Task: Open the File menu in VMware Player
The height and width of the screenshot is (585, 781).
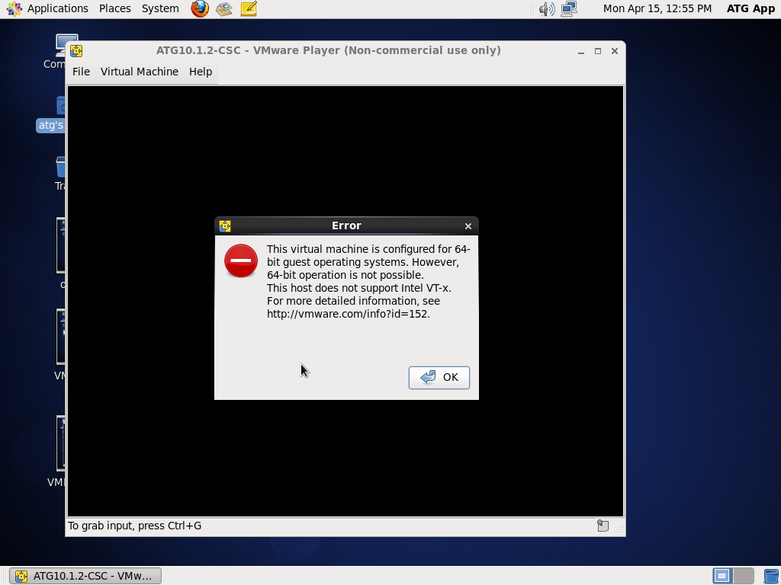Action: point(81,71)
